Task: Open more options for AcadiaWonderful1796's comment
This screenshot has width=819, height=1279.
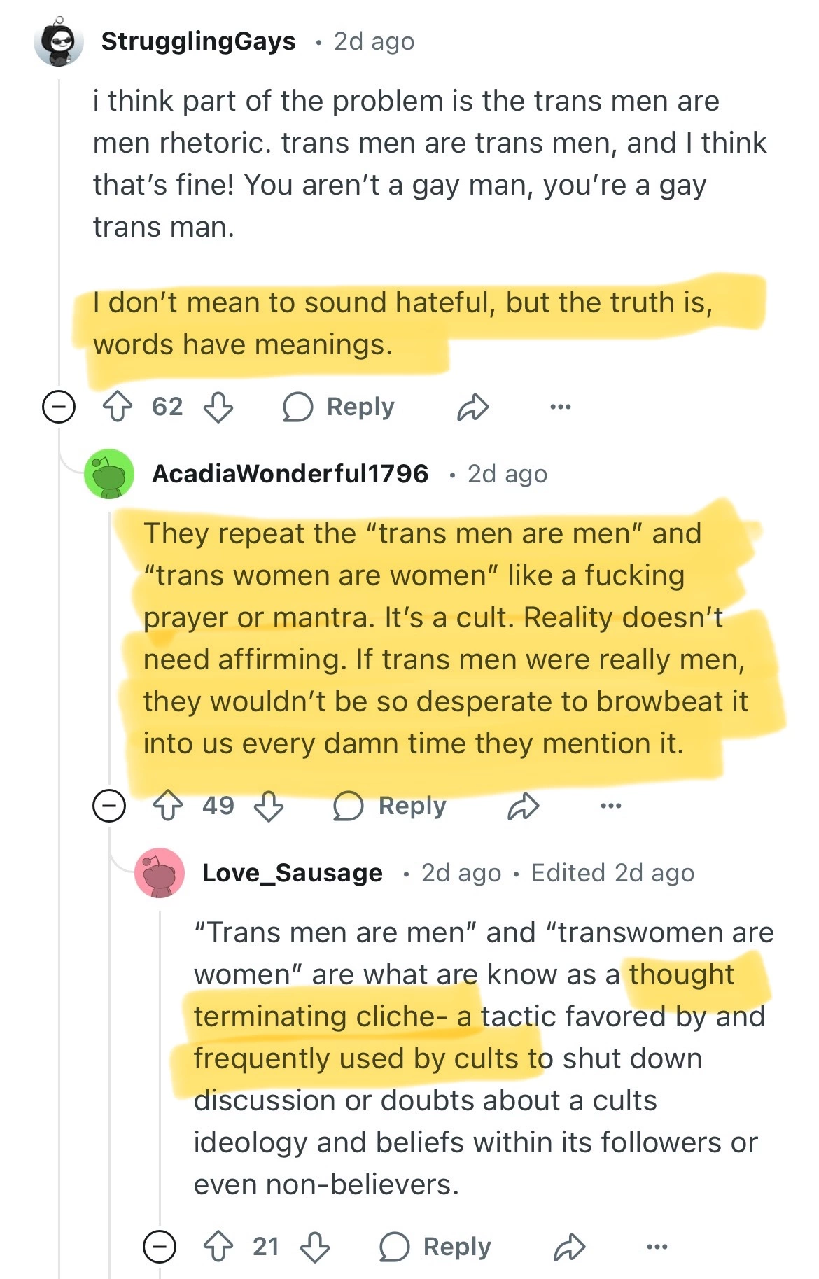Action: coord(610,806)
